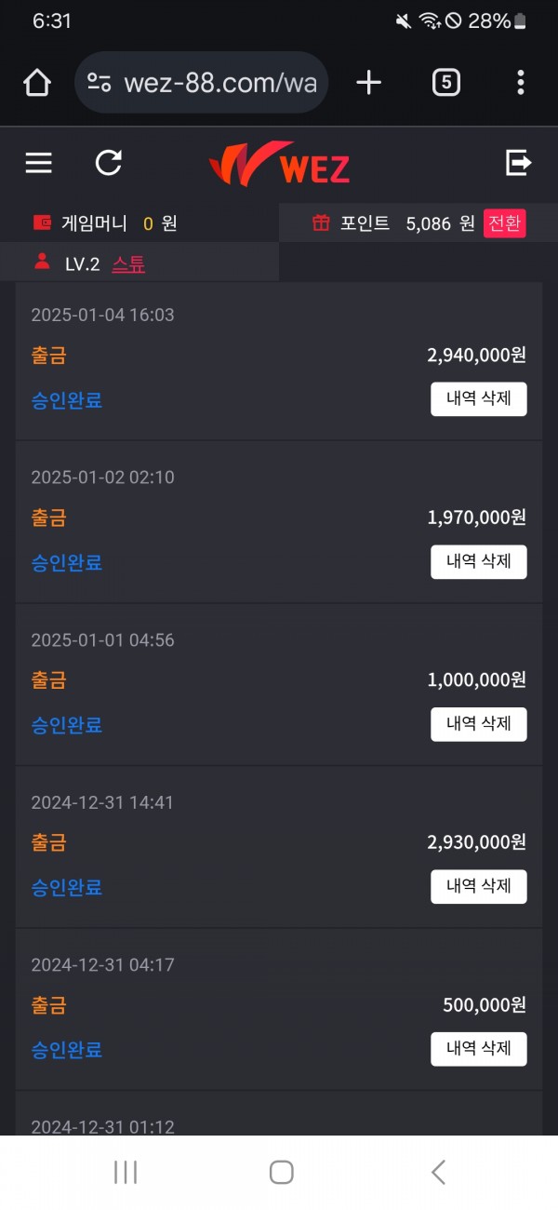Open browser home page
The height and width of the screenshot is (1210, 558).
click(x=37, y=83)
